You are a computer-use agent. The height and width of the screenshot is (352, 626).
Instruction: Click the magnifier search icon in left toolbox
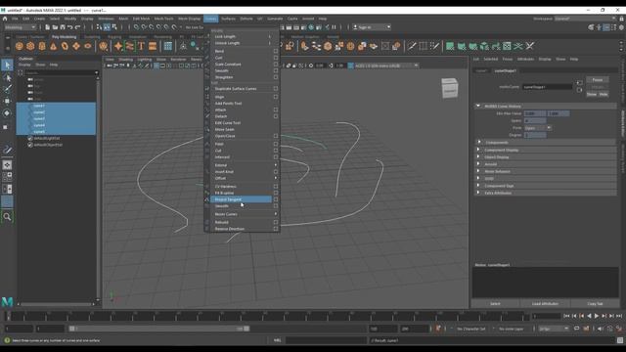[7, 217]
